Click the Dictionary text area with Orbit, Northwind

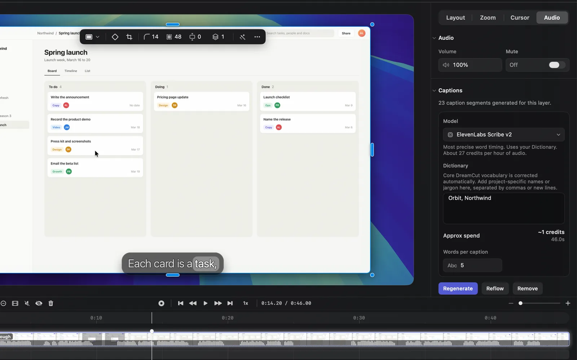pos(504,208)
